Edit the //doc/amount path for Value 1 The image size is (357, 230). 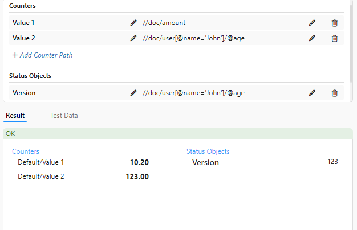tap(312, 23)
